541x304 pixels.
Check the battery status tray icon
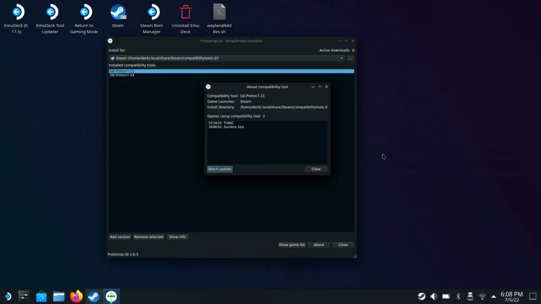coord(446,297)
